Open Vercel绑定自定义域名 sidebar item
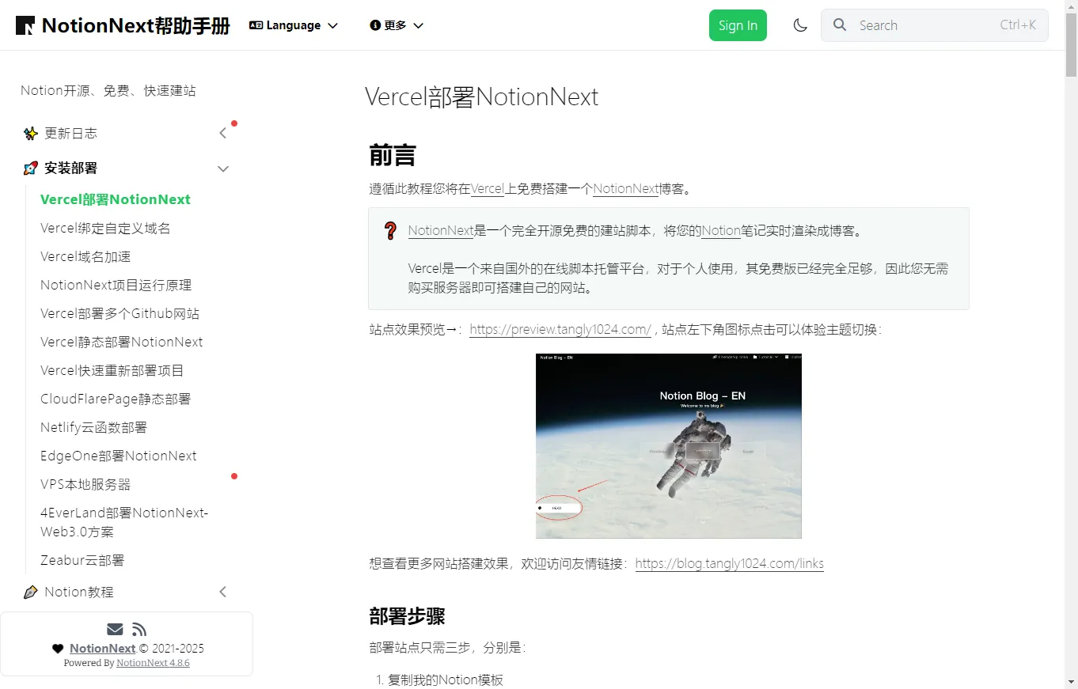This screenshot has height=689, width=1078. (105, 228)
